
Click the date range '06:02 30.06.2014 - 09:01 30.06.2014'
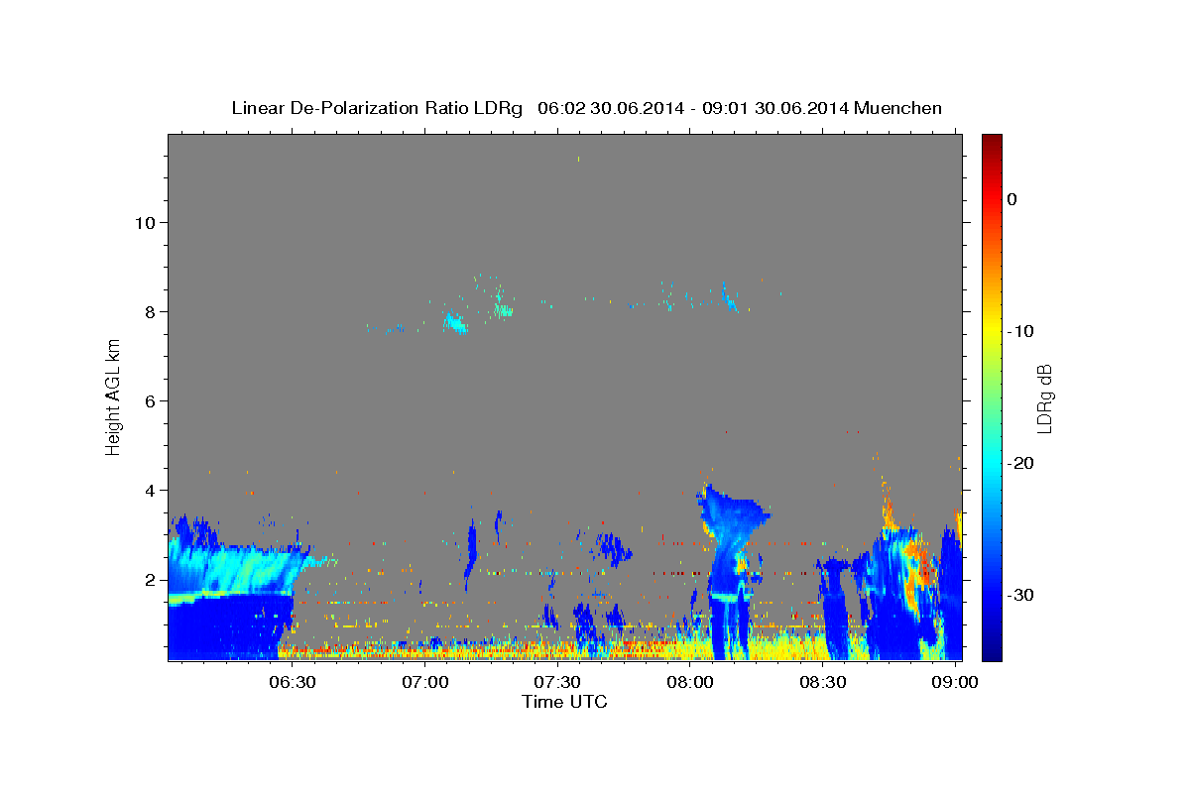point(692,108)
